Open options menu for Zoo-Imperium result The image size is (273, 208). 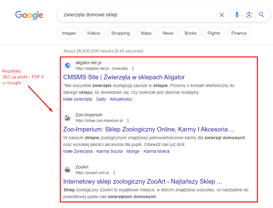(x=128, y=121)
